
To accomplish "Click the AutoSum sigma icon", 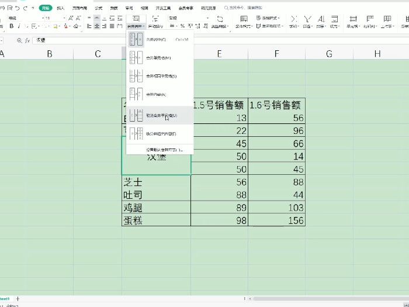I will pos(294,19).
